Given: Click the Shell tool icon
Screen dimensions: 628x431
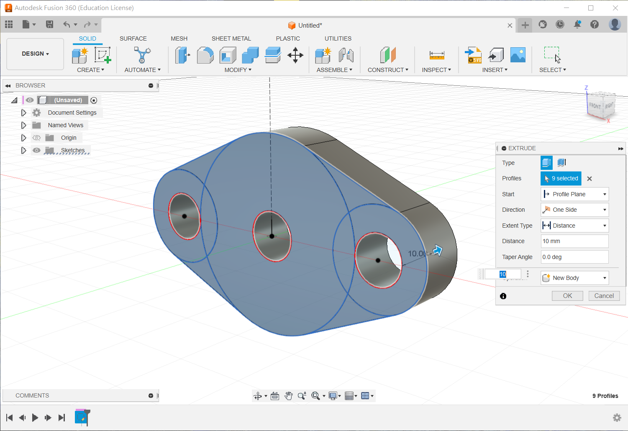Looking at the screenshot, I should point(228,55).
